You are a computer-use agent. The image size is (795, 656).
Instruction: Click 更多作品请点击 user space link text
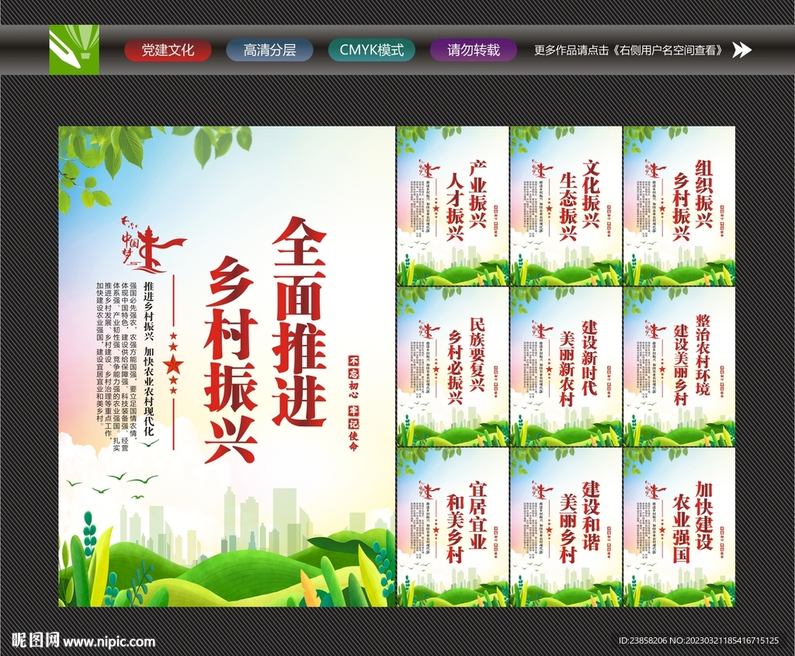pos(630,50)
